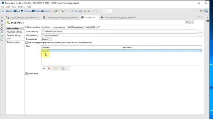
Task: Click the home icon in left sidebar
Action: tap(2, 21)
